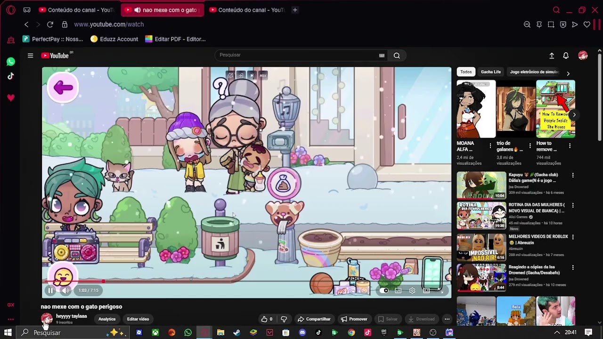Click the Download button
This screenshot has width=603, height=339.
(421, 319)
